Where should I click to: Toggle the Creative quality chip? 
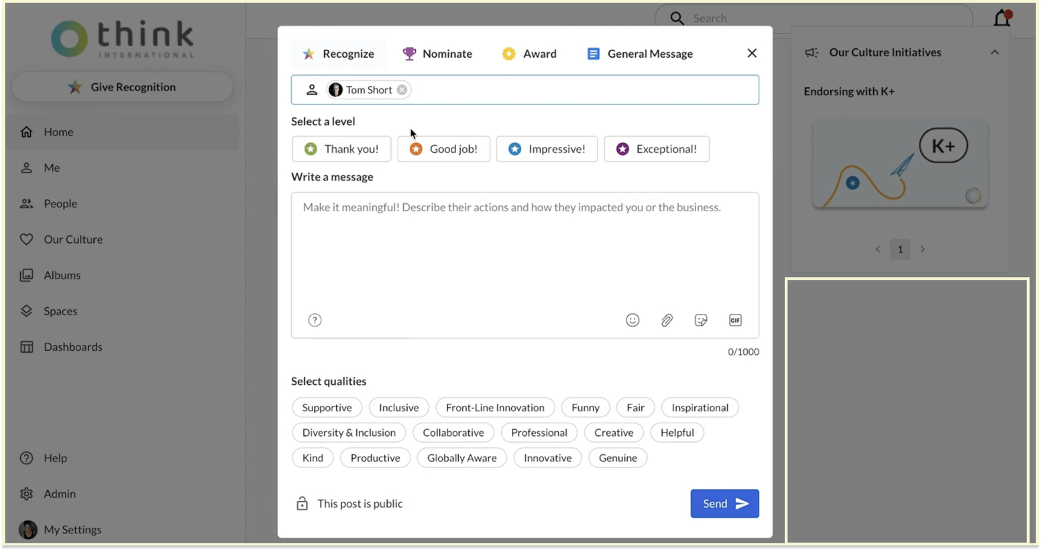614,433
